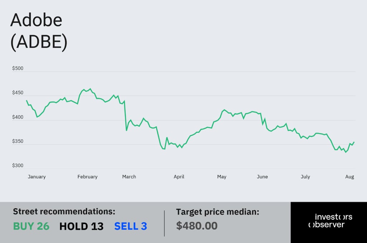367x243 pixels.
Task: Click the $400 price axis label
Action: (18, 117)
